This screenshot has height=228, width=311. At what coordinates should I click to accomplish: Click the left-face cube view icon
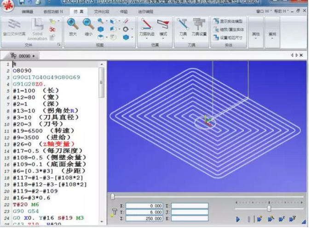pyautogui.click(x=113, y=29)
